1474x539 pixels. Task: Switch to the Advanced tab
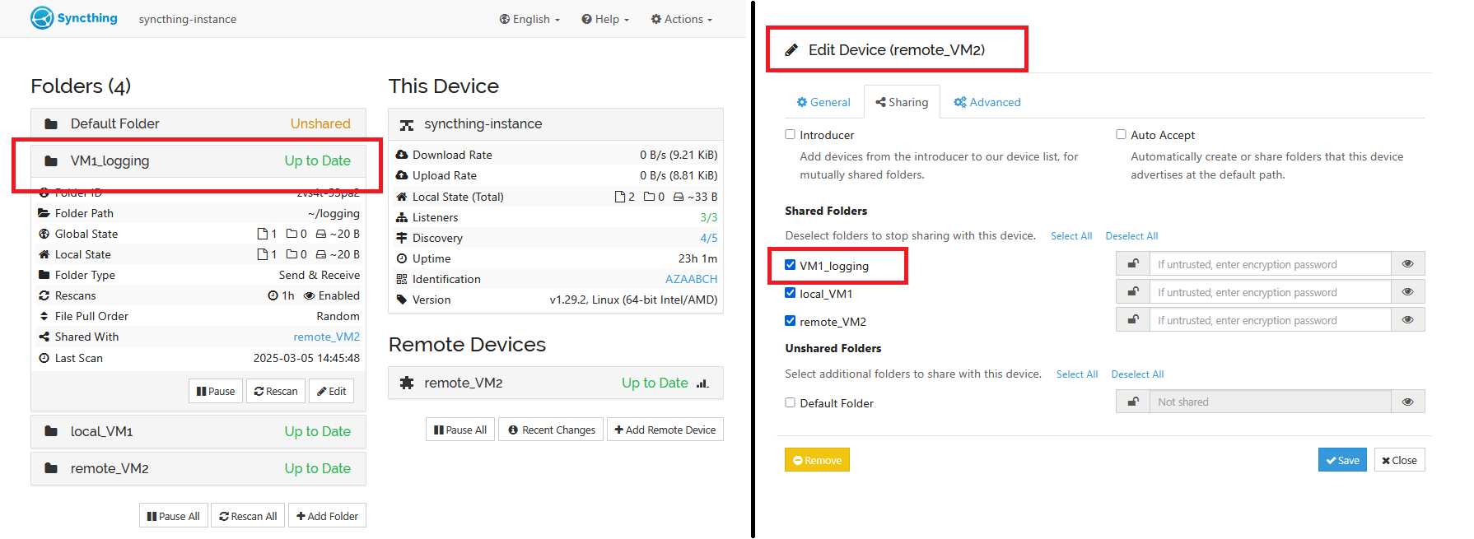tap(987, 102)
